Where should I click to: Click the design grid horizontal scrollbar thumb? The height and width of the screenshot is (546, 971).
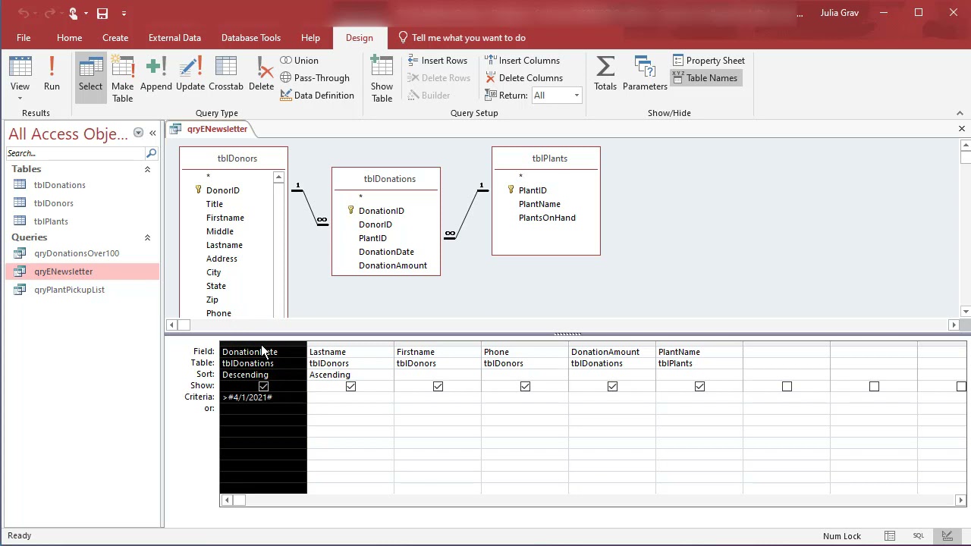[x=239, y=500]
